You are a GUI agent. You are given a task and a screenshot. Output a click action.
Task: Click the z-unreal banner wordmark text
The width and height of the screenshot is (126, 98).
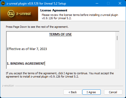(x=23, y=14)
